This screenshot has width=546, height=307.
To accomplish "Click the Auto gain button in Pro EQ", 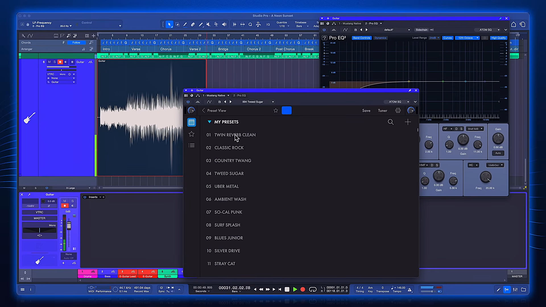I will [x=498, y=153].
